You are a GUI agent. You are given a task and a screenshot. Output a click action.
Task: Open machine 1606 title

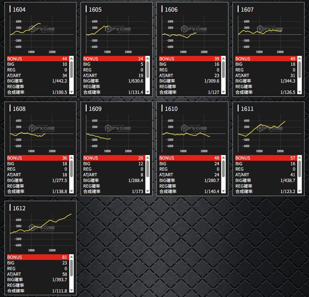click(171, 10)
